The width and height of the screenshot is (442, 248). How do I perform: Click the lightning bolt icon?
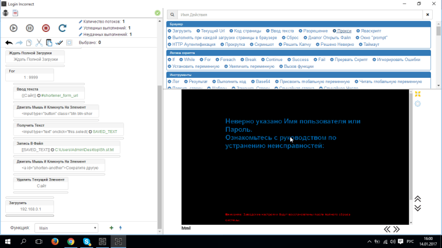pos(120,228)
